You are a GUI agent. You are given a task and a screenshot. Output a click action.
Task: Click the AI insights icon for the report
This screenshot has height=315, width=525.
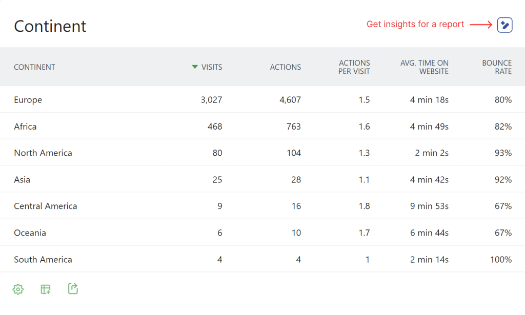[x=504, y=25]
